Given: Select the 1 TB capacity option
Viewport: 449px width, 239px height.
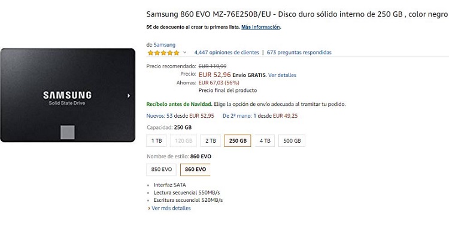Looking at the screenshot, I should (x=156, y=141).
